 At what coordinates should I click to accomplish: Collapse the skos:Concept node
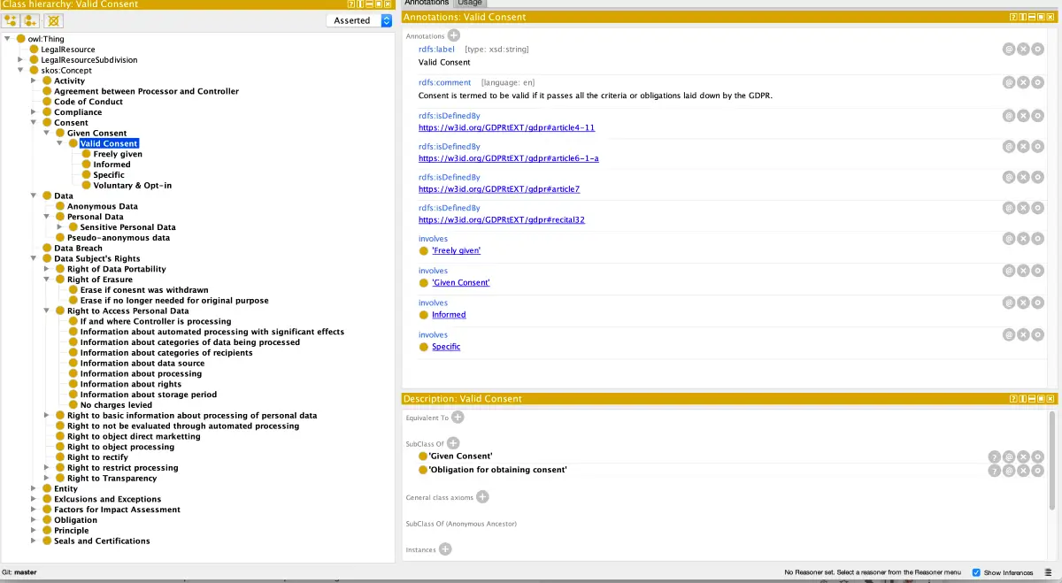pos(21,71)
